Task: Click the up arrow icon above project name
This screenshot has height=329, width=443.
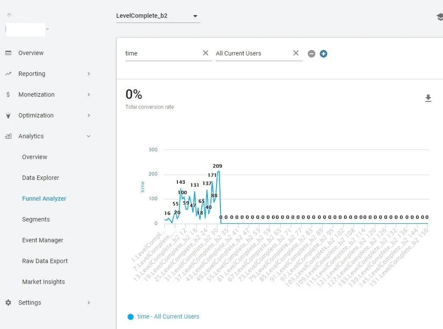Action: point(9,15)
